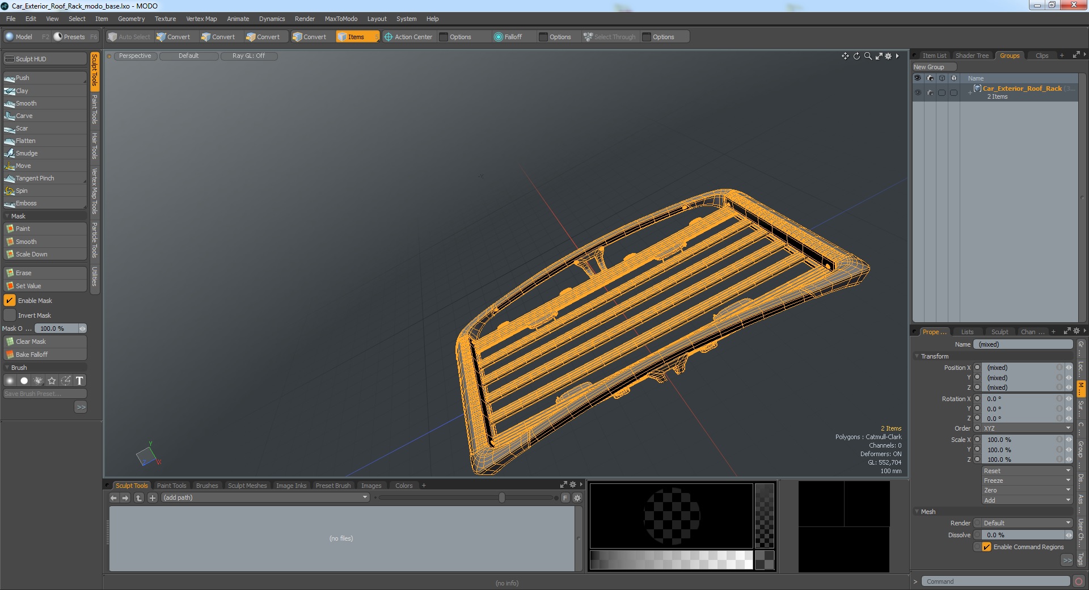Open the rotation Order XYZ dropdown
Image resolution: width=1089 pixels, height=590 pixels.
[1027, 428]
